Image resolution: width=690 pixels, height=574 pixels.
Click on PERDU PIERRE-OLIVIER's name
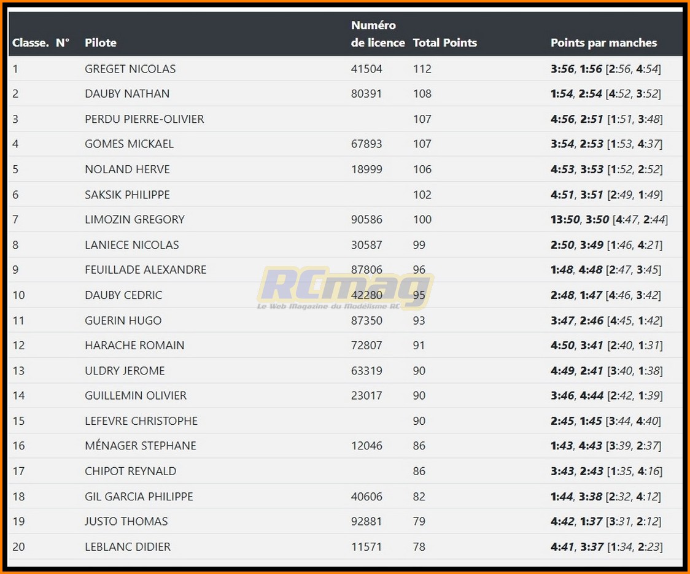pyautogui.click(x=144, y=119)
